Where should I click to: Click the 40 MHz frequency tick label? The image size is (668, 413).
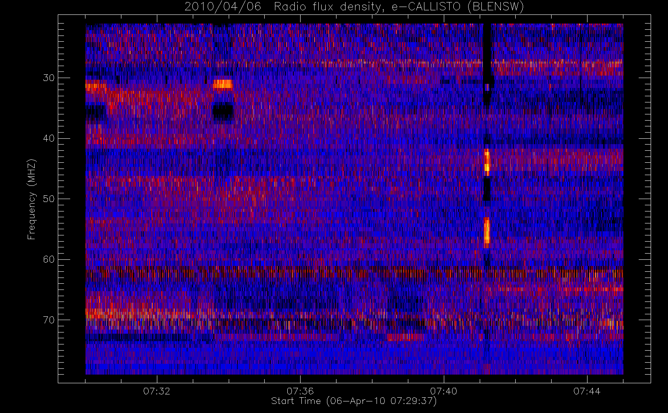pyautogui.click(x=49, y=138)
